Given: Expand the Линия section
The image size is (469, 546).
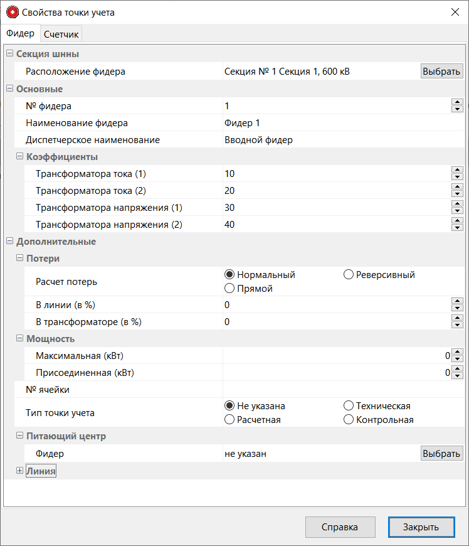Looking at the screenshot, I should (19, 471).
